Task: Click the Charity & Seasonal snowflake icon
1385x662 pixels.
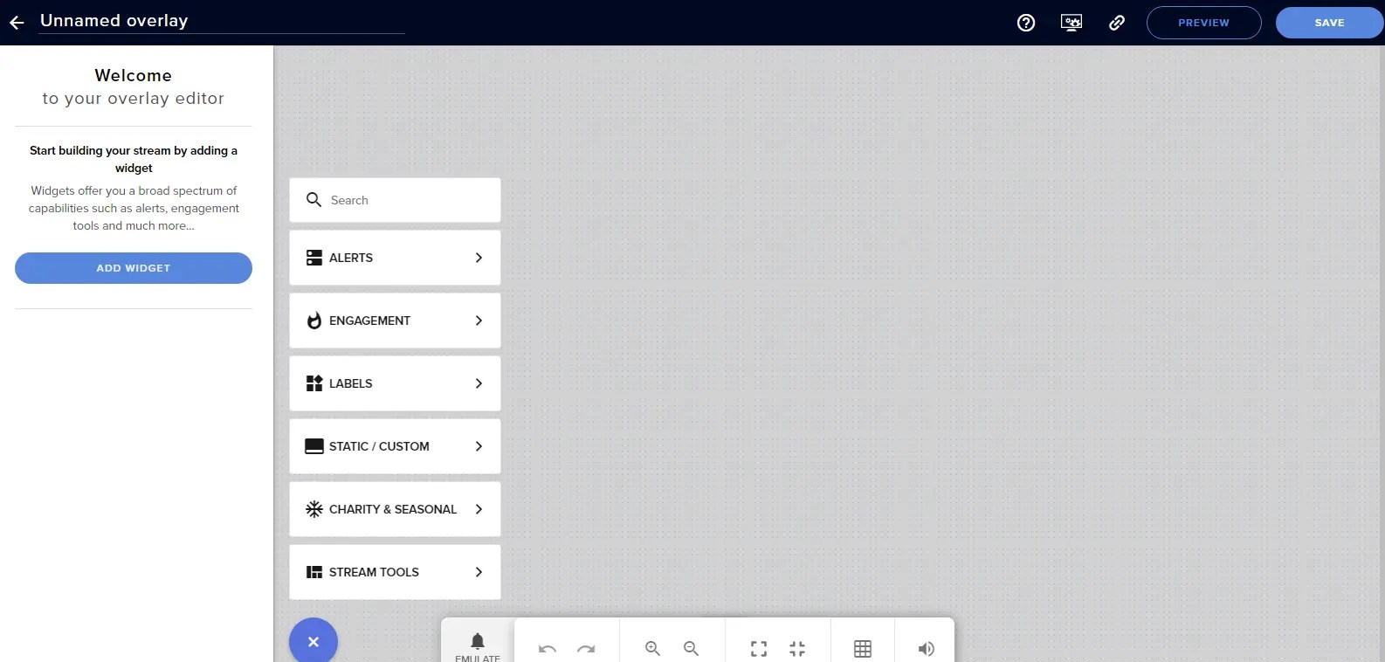Action: (314, 509)
